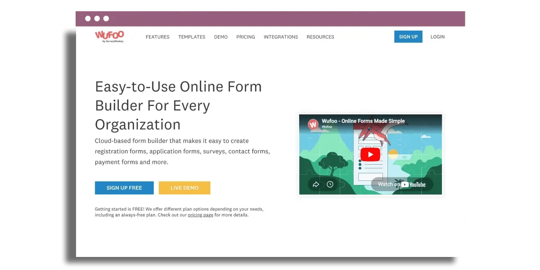Click the Watch on YouTube badge

pyautogui.click(x=402, y=184)
